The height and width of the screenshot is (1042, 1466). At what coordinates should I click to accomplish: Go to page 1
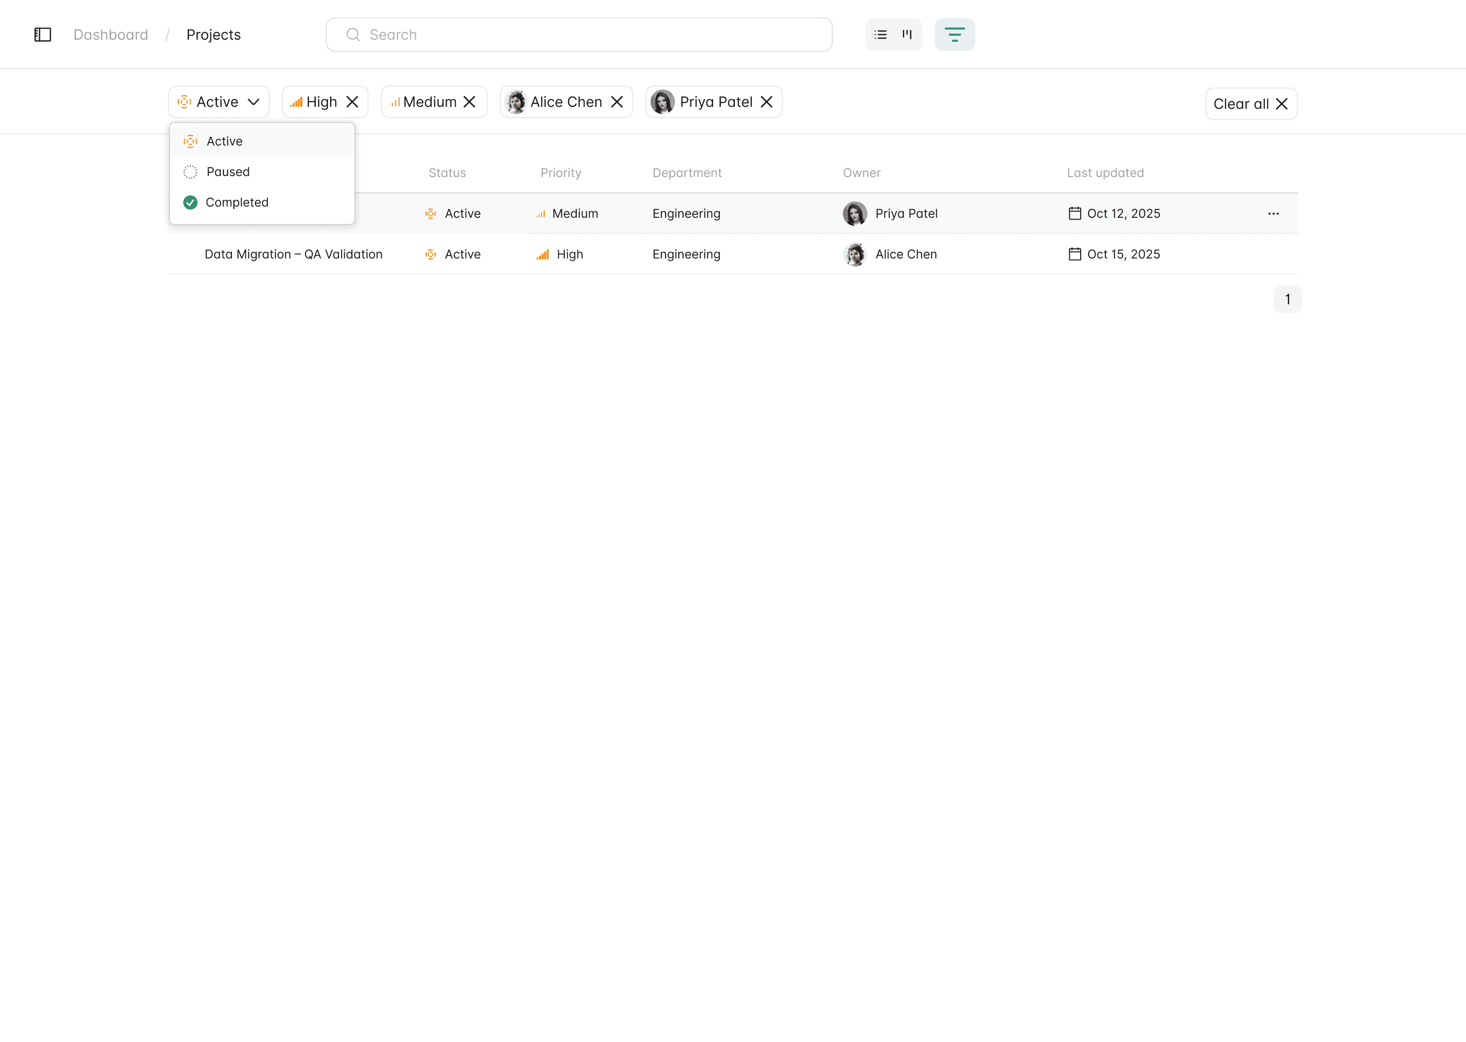tap(1287, 299)
